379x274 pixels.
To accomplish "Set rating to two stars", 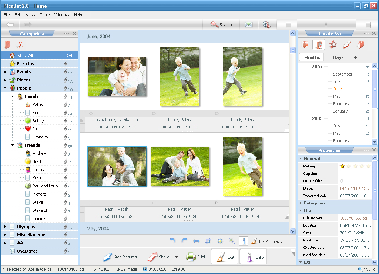I will (x=349, y=166).
